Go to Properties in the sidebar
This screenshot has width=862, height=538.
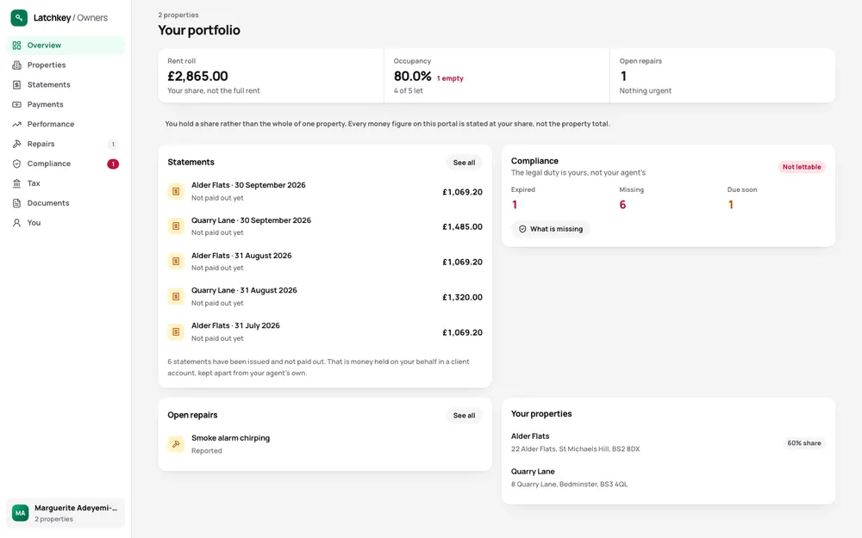66,65
